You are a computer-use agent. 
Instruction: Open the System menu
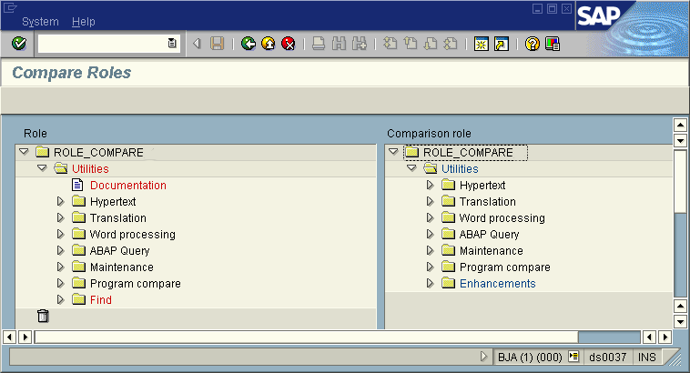click(x=40, y=21)
